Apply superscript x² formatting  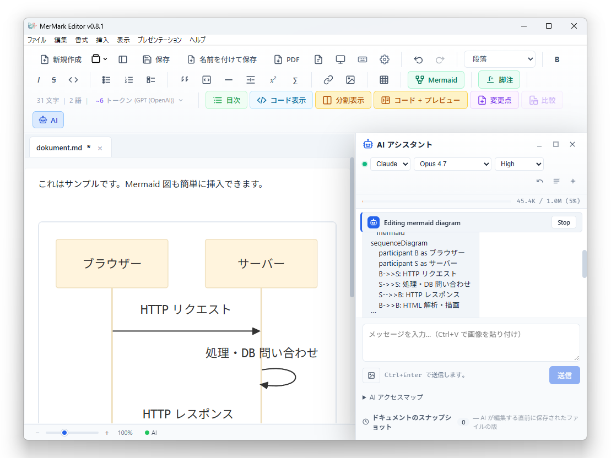pos(273,80)
